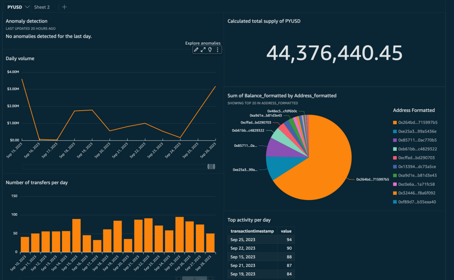Sort Top activity by the value column header
The image size is (454, 280).
pos(286,231)
